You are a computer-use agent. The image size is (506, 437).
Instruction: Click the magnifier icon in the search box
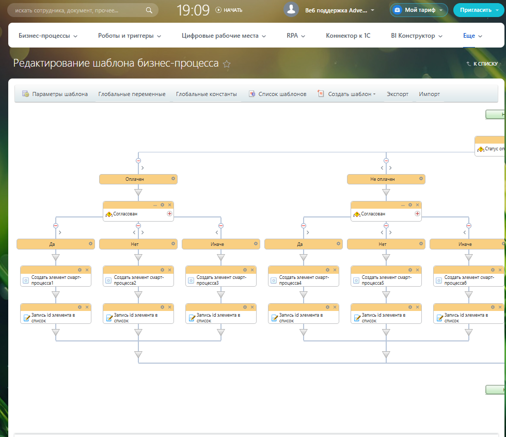[x=149, y=10]
